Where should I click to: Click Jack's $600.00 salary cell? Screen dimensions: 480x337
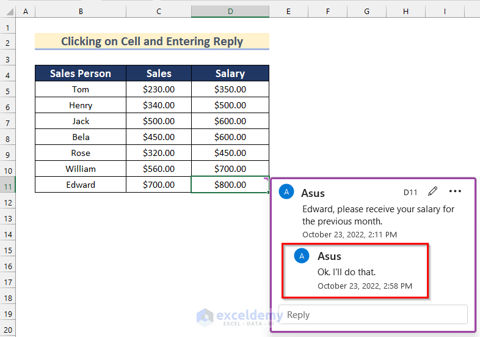pyautogui.click(x=230, y=121)
